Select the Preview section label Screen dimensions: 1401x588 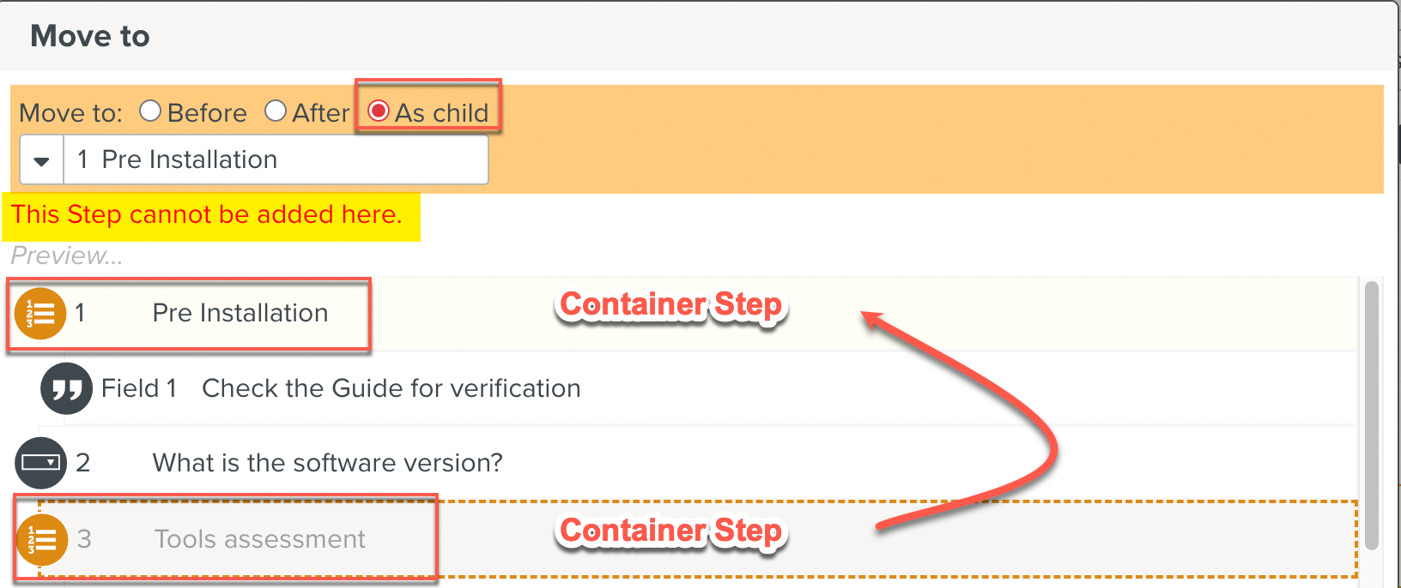pyautogui.click(x=65, y=255)
